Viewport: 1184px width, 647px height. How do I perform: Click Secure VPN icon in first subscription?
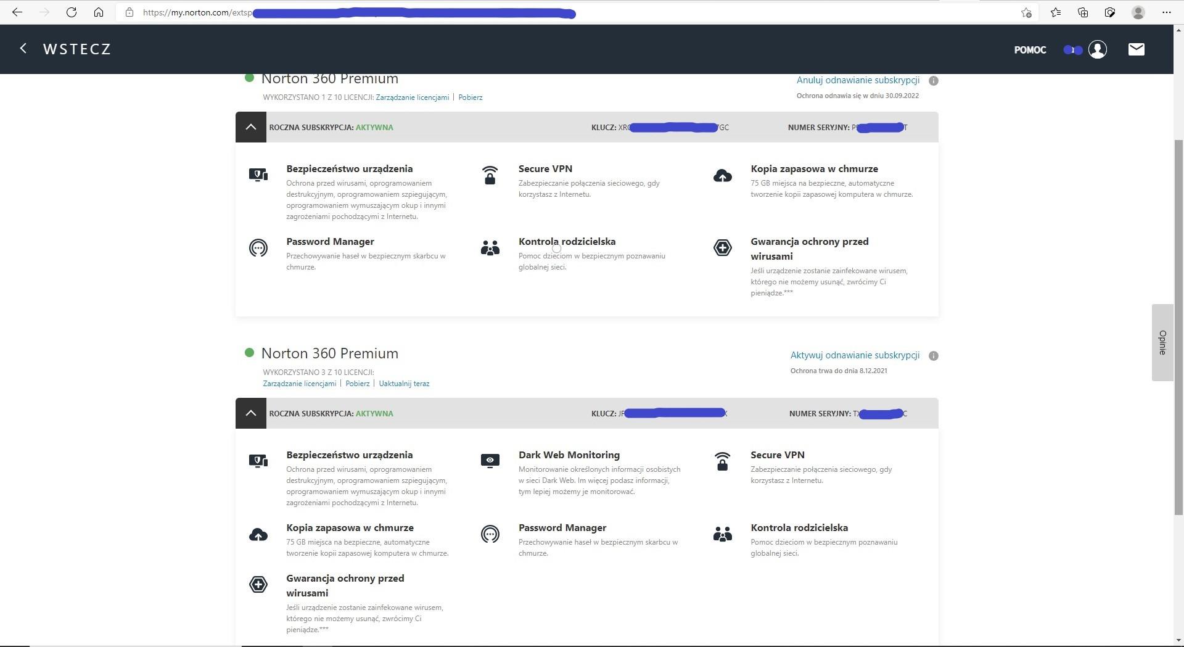(490, 175)
